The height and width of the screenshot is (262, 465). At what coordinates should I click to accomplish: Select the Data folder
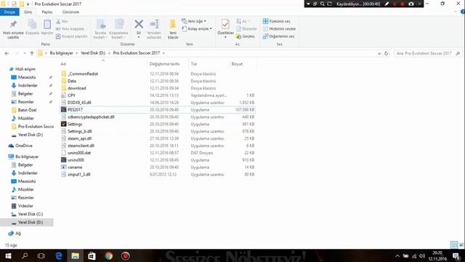[157, 81]
